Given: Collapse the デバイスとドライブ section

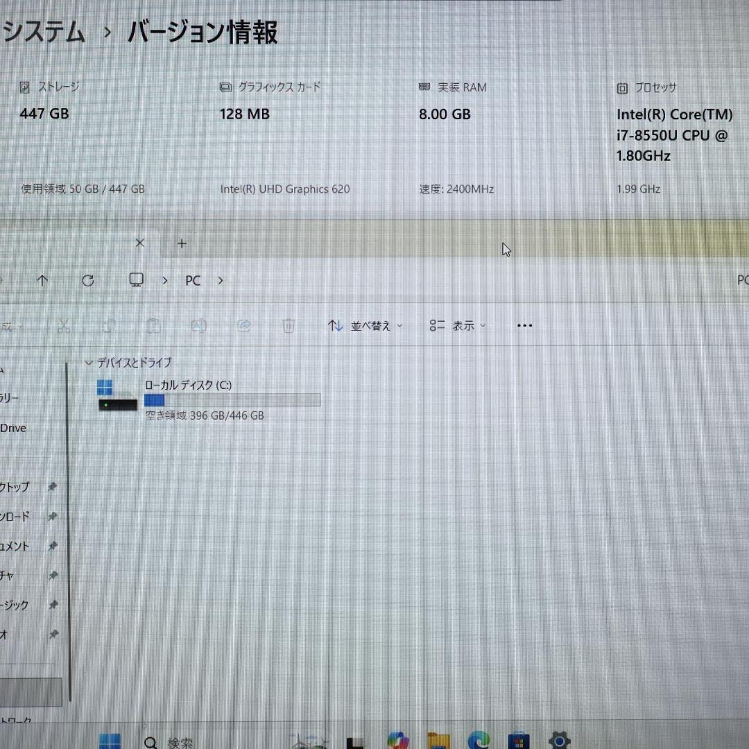Looking at the screenshot, I should click(89, 363).
